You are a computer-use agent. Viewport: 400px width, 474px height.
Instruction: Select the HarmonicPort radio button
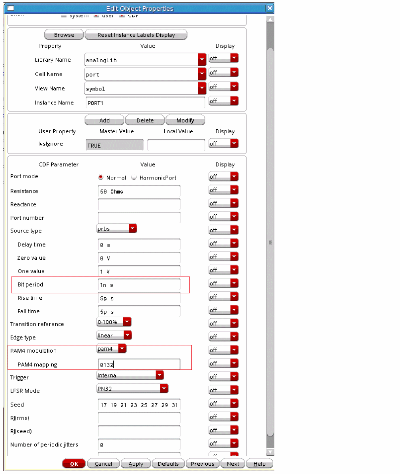tap(134, 177)
